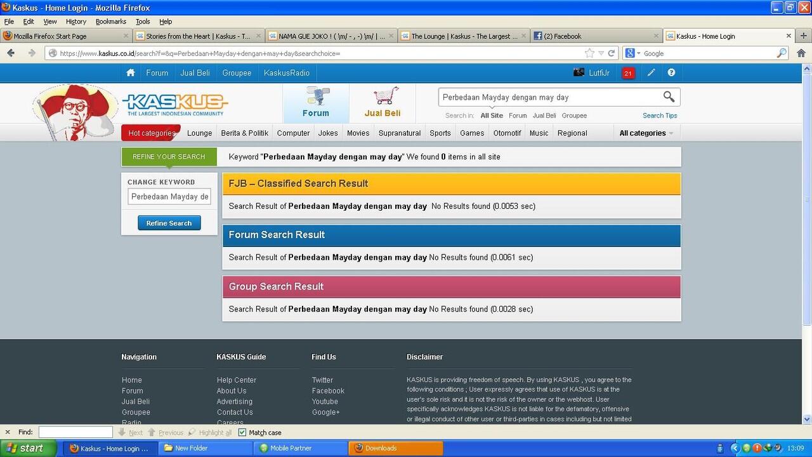Click in the Kaskus search text field
Viewport: 812px width, 457px height.
coord(549,97)
